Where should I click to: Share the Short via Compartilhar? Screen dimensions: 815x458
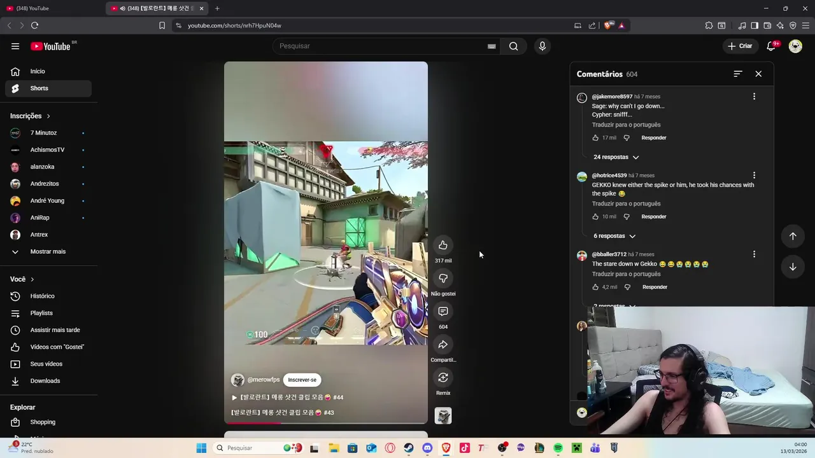pyautogui.click(x=443, y=344)
